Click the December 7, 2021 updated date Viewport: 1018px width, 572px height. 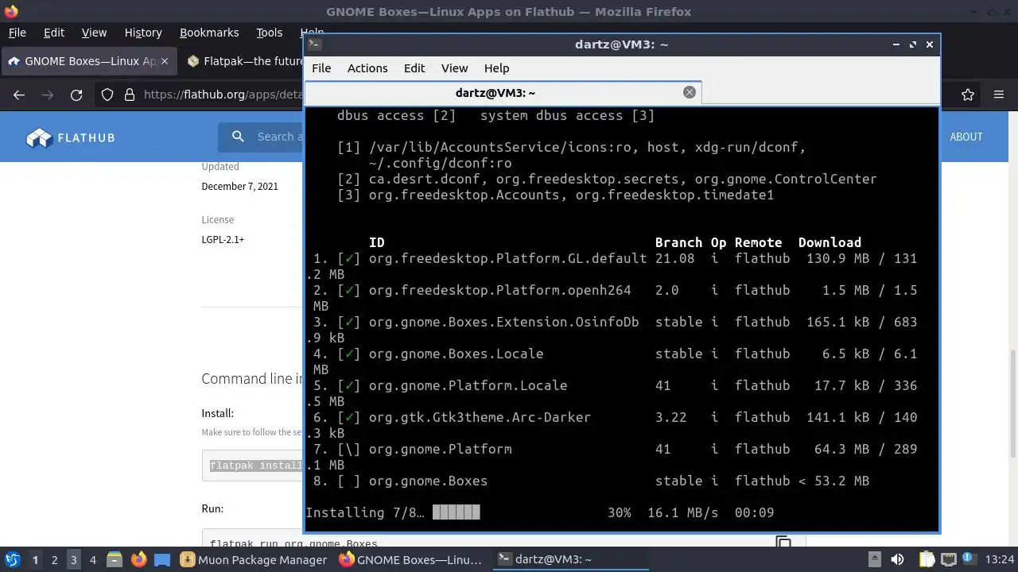(x=239, y=186)
